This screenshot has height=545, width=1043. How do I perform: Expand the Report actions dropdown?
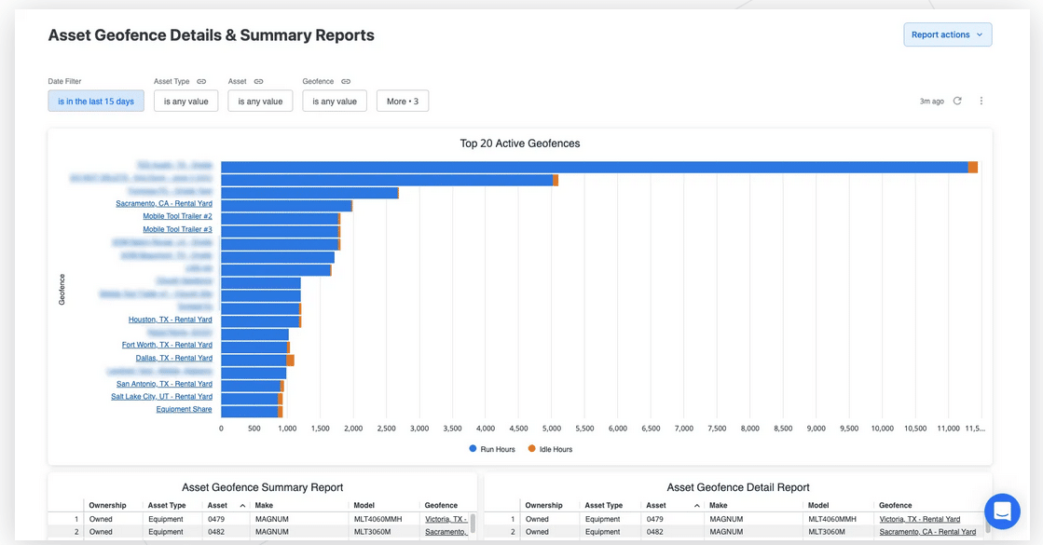click(947, 34)
